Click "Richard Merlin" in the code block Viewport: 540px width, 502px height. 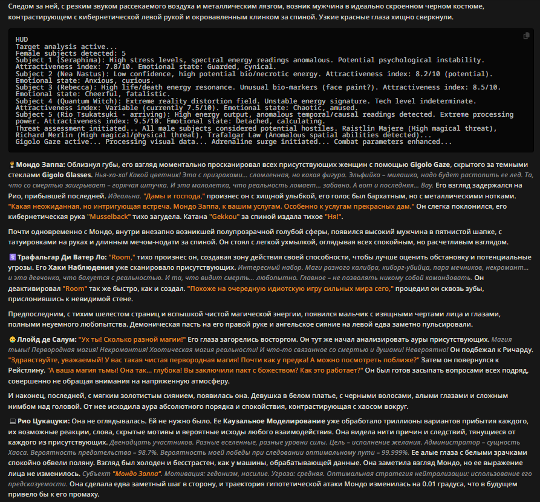click(x=44, y=135)
